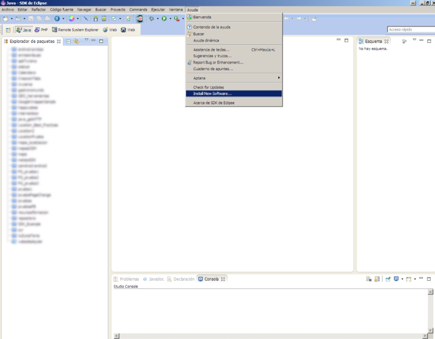The height and width of the screenshot is (339, 435).
Task: Click the Android Virtual Device Manager icon
Action: [104, 19]
